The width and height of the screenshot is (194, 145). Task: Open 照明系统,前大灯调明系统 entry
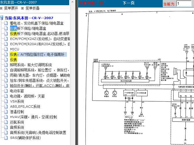pos(31,65)
